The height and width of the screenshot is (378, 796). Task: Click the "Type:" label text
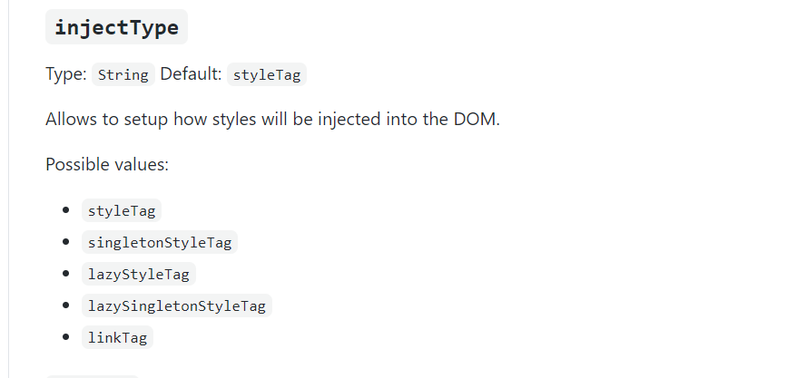[x=66, y=74]
